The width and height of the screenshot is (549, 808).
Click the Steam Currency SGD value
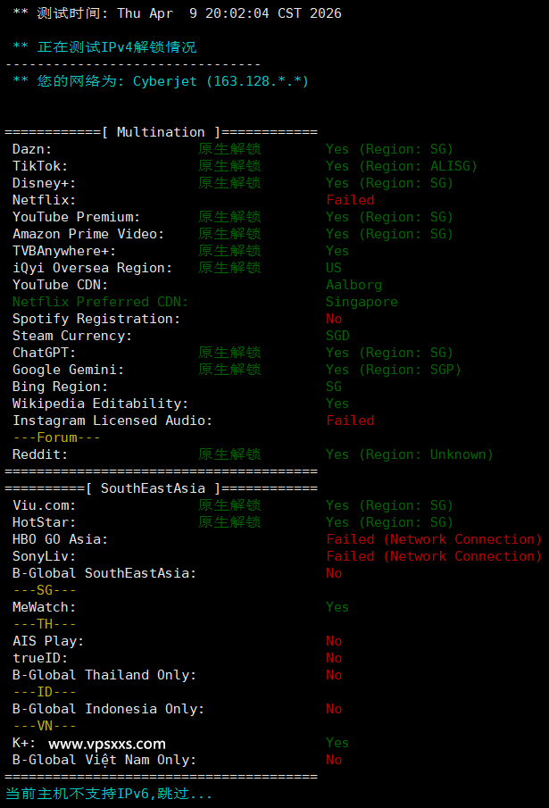point(337,336)
